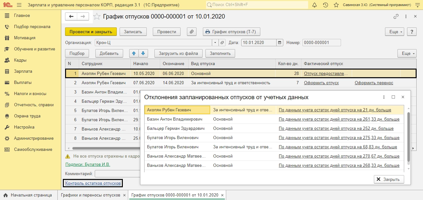The height and width of the screenshot is (200, 423).
Task: Click the back navigation arrow
Action: point(71,17)
